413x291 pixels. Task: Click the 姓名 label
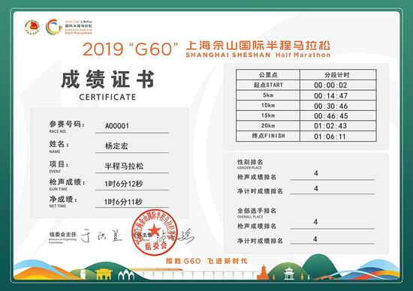click(59, 144)
